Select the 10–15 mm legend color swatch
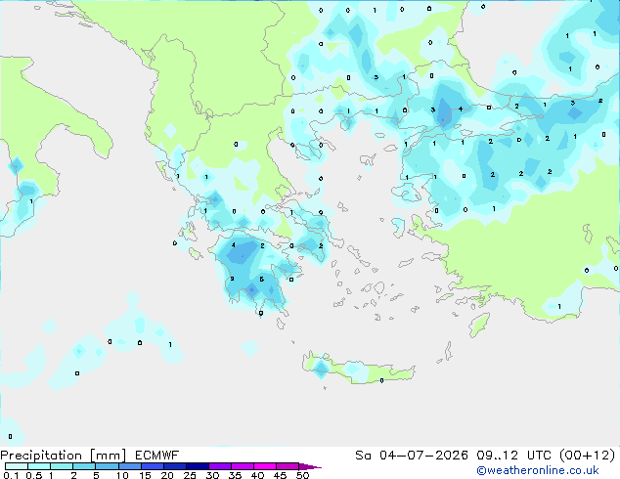The image size is (620, 479). pyautogui.click(x=129, y=466)
